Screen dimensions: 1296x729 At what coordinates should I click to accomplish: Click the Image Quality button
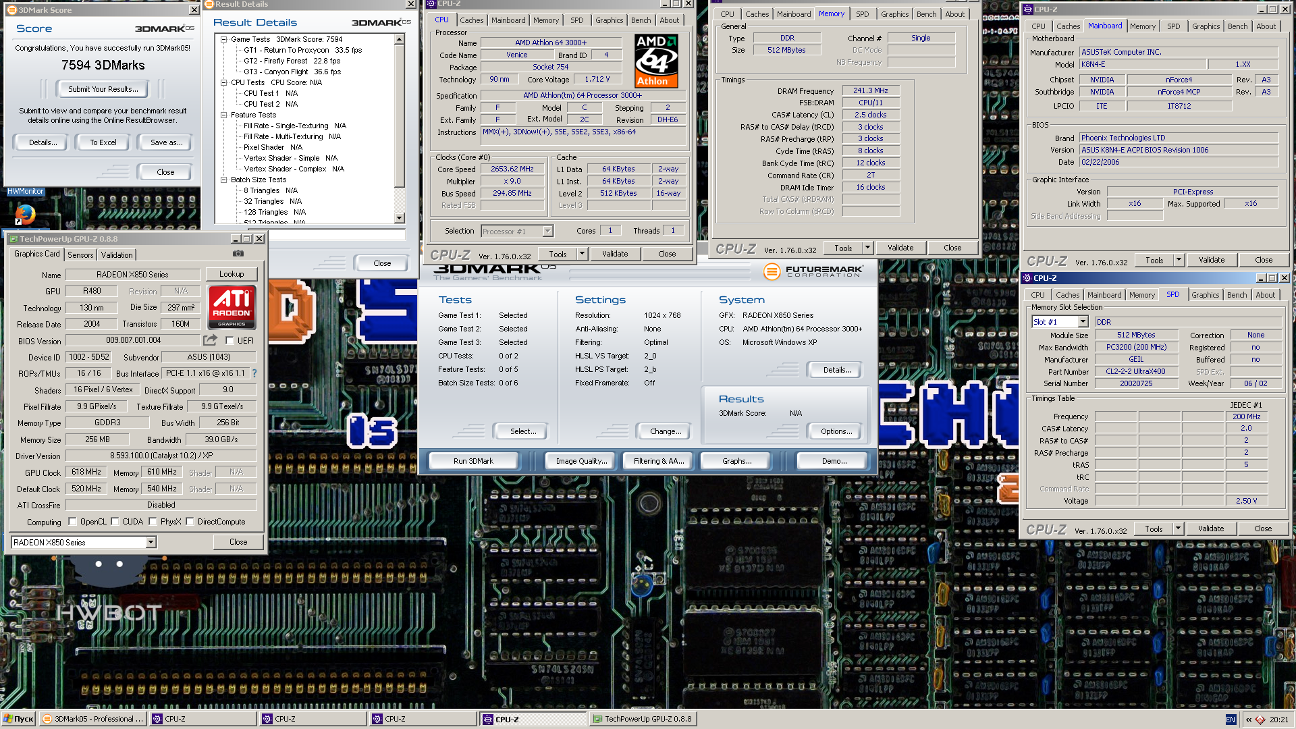coord(580,461)
